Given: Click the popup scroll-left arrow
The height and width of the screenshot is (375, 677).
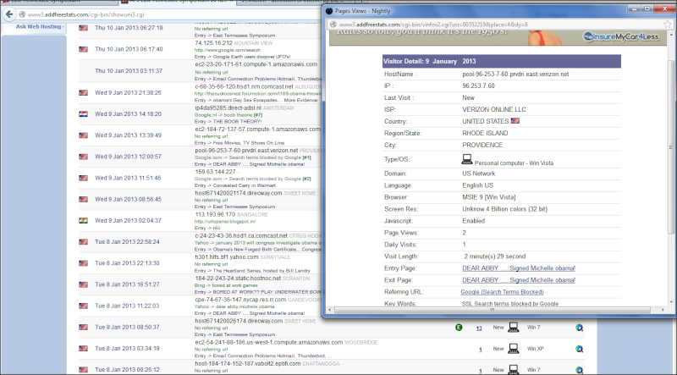Looking at the screenshot, I should (330, 310).
